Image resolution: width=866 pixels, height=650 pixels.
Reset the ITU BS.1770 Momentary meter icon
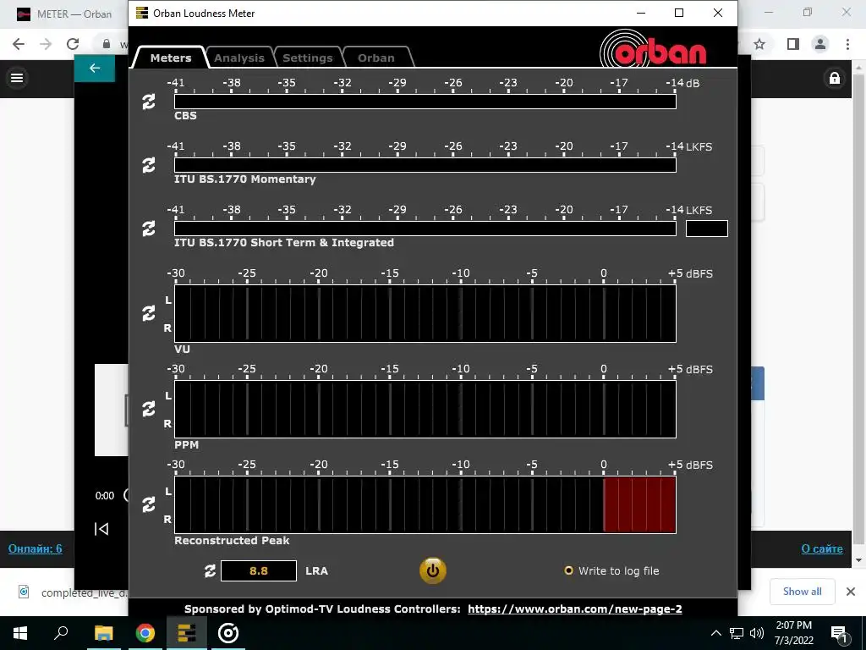coord(149,165)
